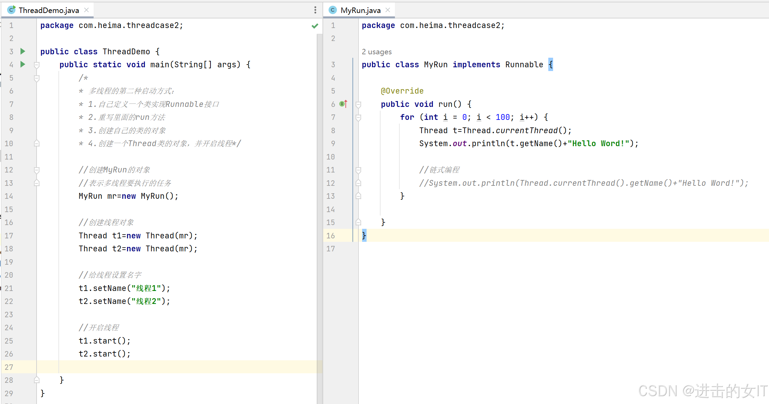The height and width of the screenshot is (404, 769).
Task: Click the green inspection checkmark icon
Action: click(x=315, y=26)
